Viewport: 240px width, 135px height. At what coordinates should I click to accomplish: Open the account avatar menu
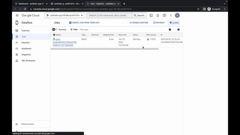point(177,15)
